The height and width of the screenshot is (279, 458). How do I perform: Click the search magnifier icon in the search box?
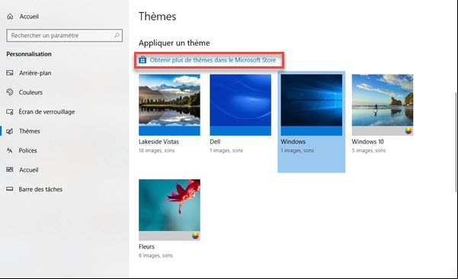point(117,35)
